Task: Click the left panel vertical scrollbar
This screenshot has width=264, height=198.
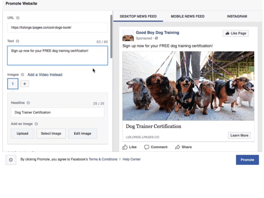Action: (x=111, y=36)
